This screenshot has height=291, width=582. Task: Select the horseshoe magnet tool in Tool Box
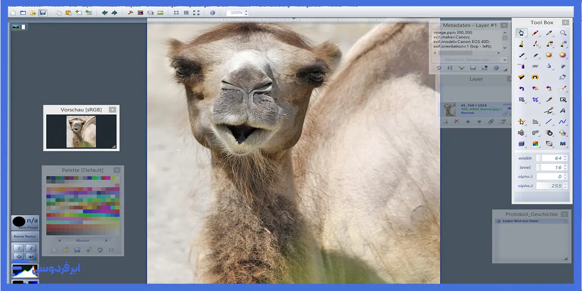pyautogui.click(x=535, y=77)
